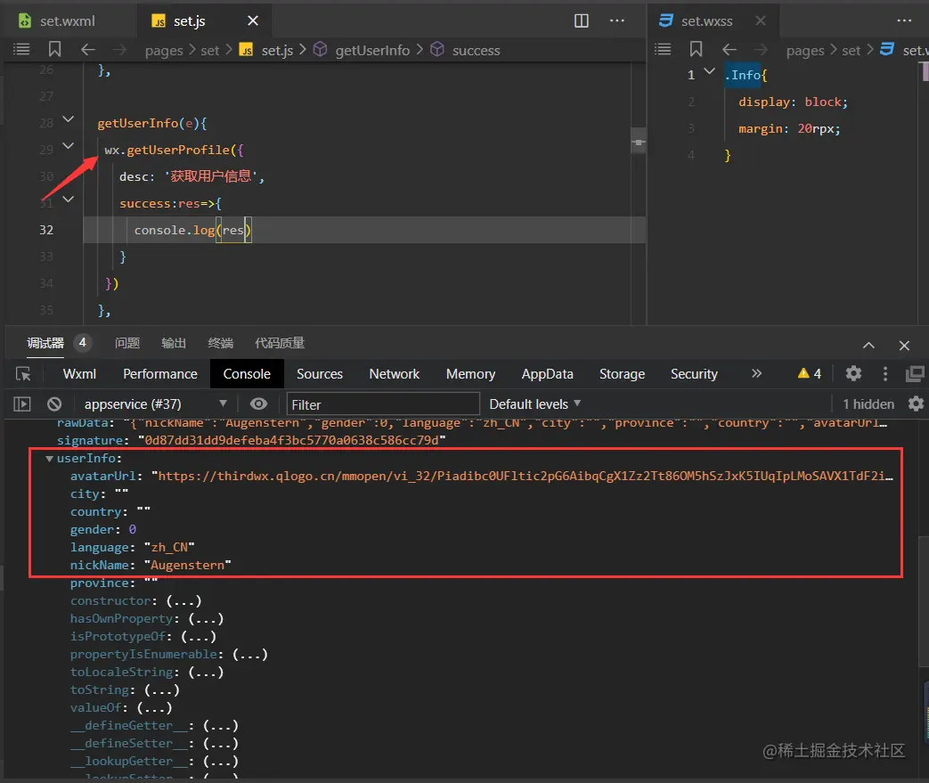Expand the toString property getter

coord(161,689)
